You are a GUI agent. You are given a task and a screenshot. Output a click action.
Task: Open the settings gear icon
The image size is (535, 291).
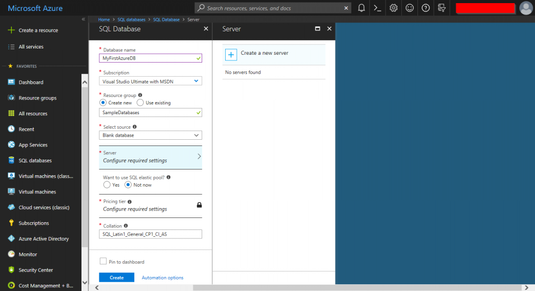[x=393, y=8]
